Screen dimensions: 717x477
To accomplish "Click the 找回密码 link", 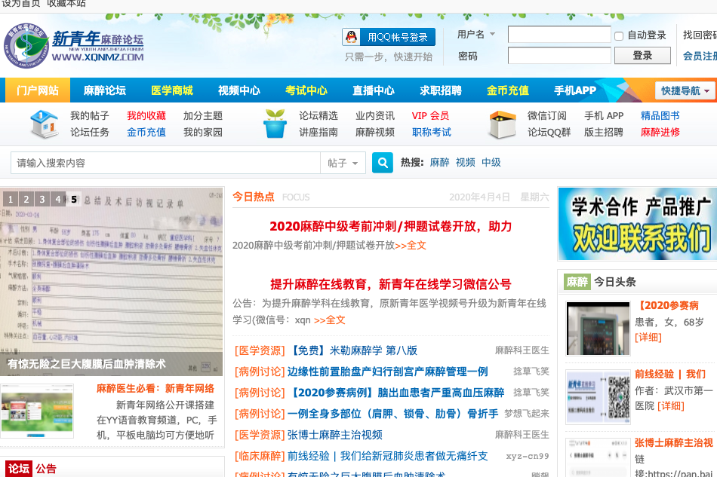I will (700, 35).
